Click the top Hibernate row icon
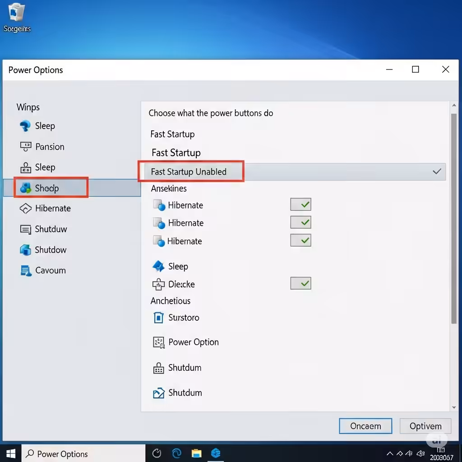 (159, 205)
